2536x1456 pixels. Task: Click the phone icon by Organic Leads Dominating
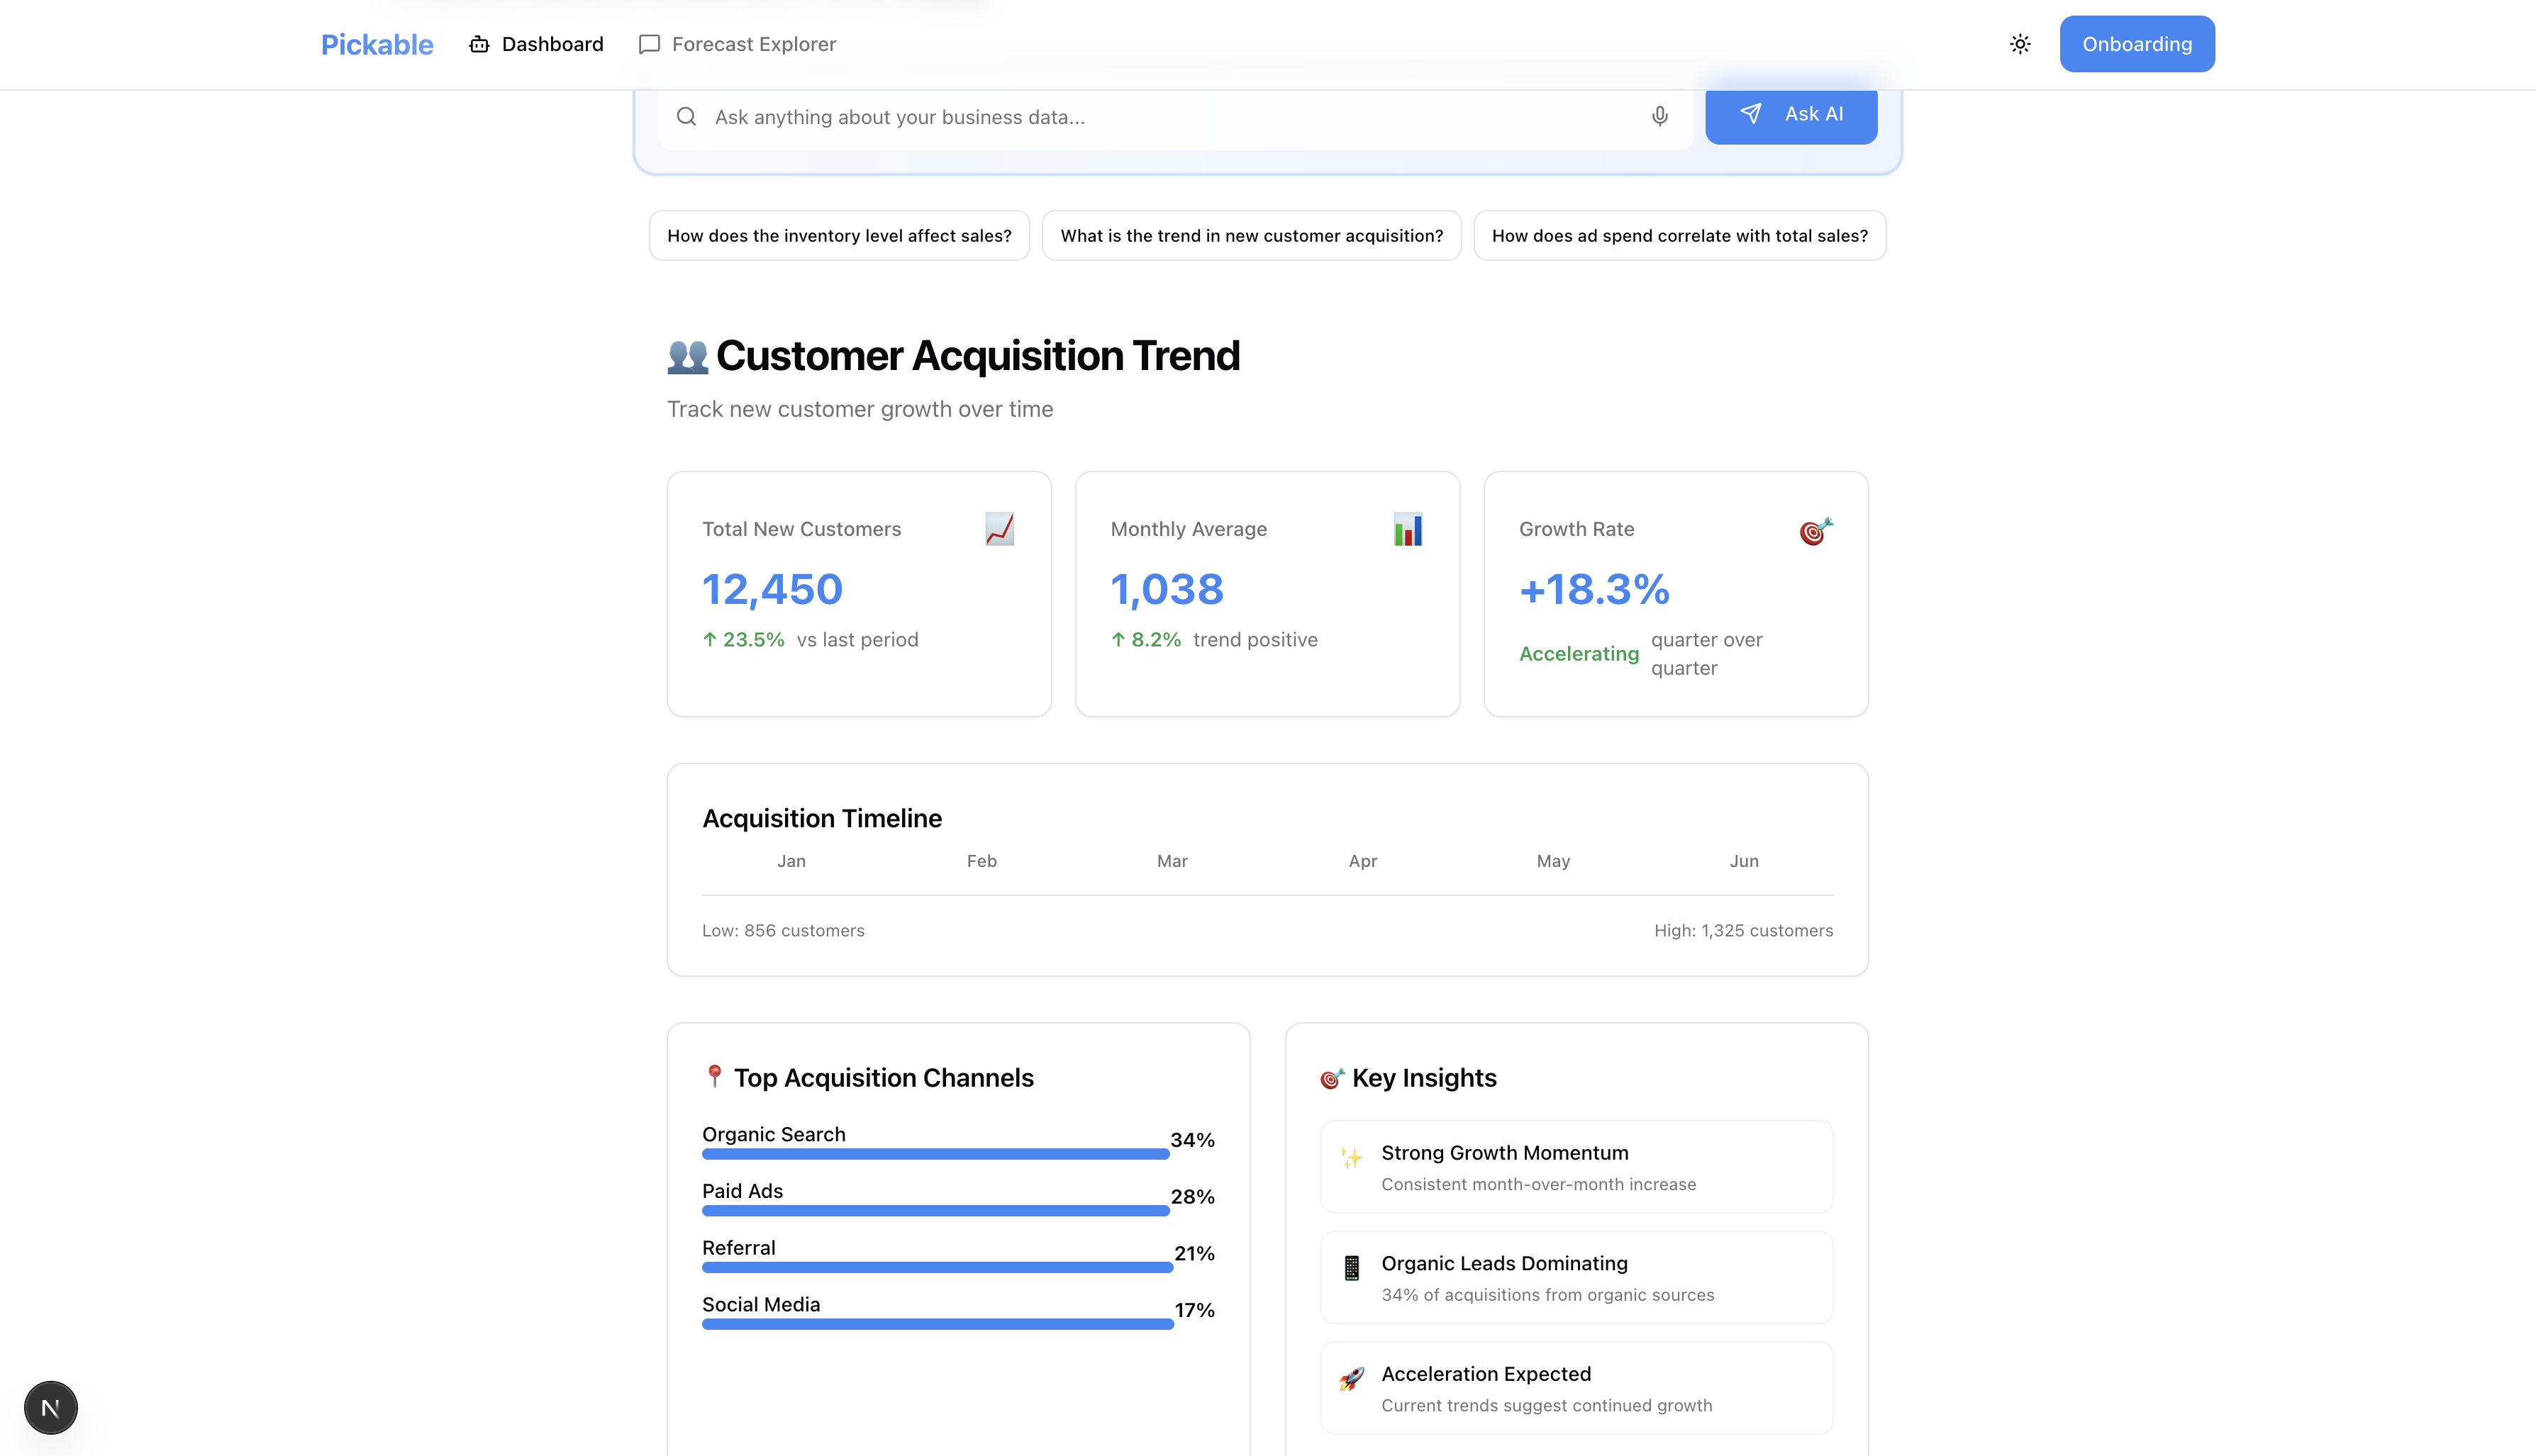[x=1350, y=1268]
